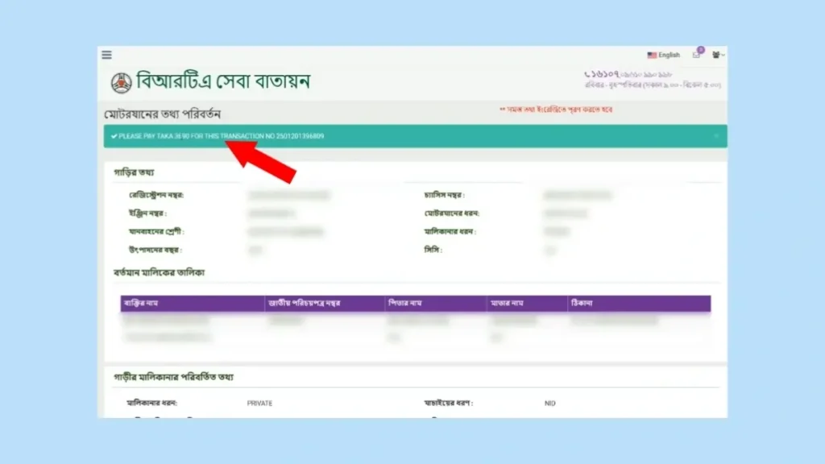Viewport: 825px width, 464px height.
Task: Click the US flag language icon
Action: (x=652, y=56)
